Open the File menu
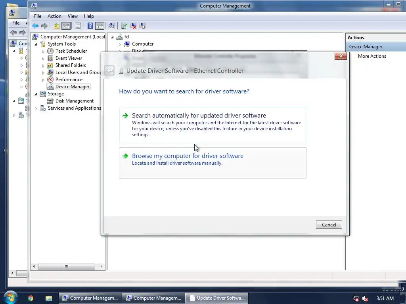This screenshot has height=304, width=406. click(x=38, y=16)
